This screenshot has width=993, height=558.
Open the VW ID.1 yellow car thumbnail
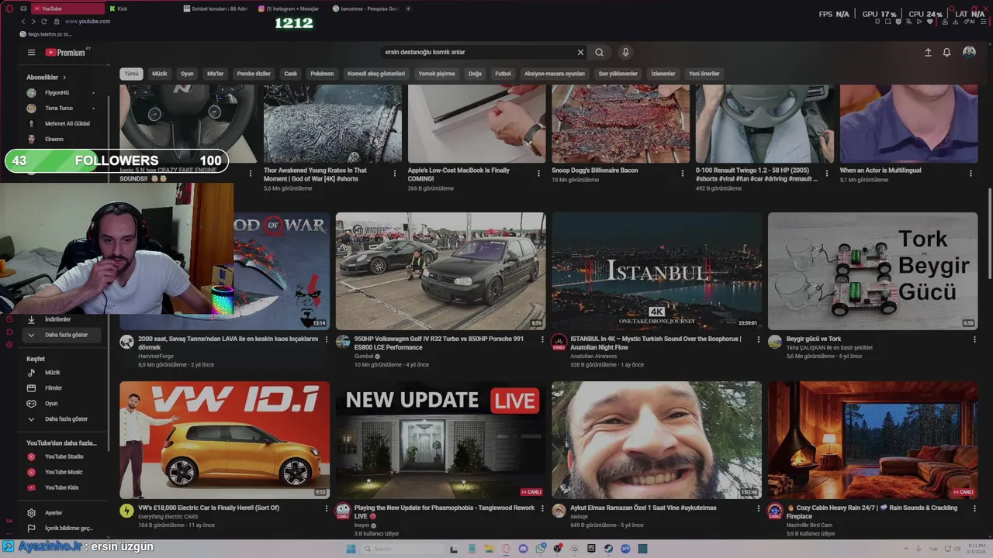coord(225,440)
